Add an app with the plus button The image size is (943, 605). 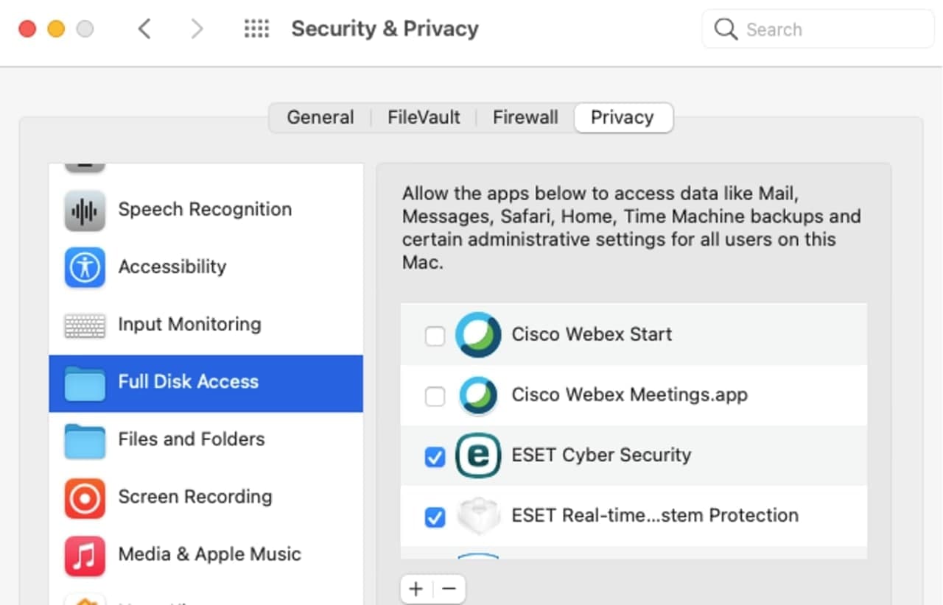(416, 589)
